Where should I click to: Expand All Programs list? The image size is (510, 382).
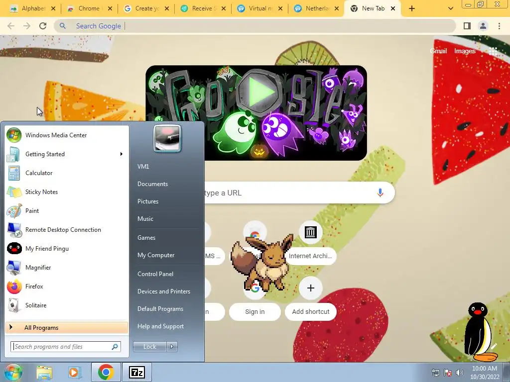67,327
